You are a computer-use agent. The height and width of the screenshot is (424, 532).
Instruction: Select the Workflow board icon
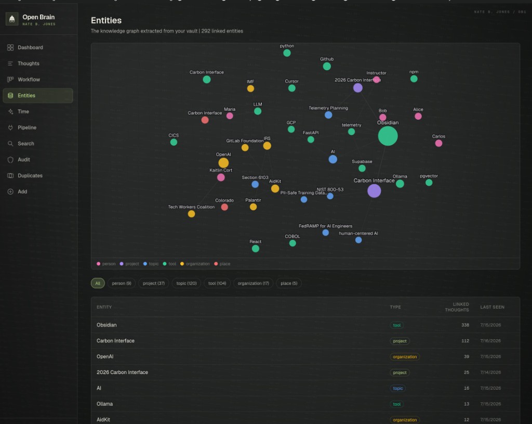(x=10, y=80)
